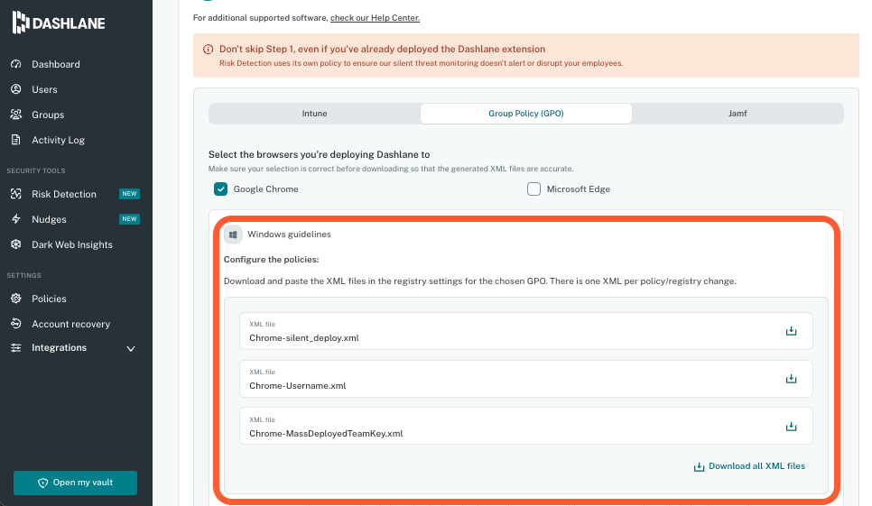Click Download all XML files

(x=748, y=466)
